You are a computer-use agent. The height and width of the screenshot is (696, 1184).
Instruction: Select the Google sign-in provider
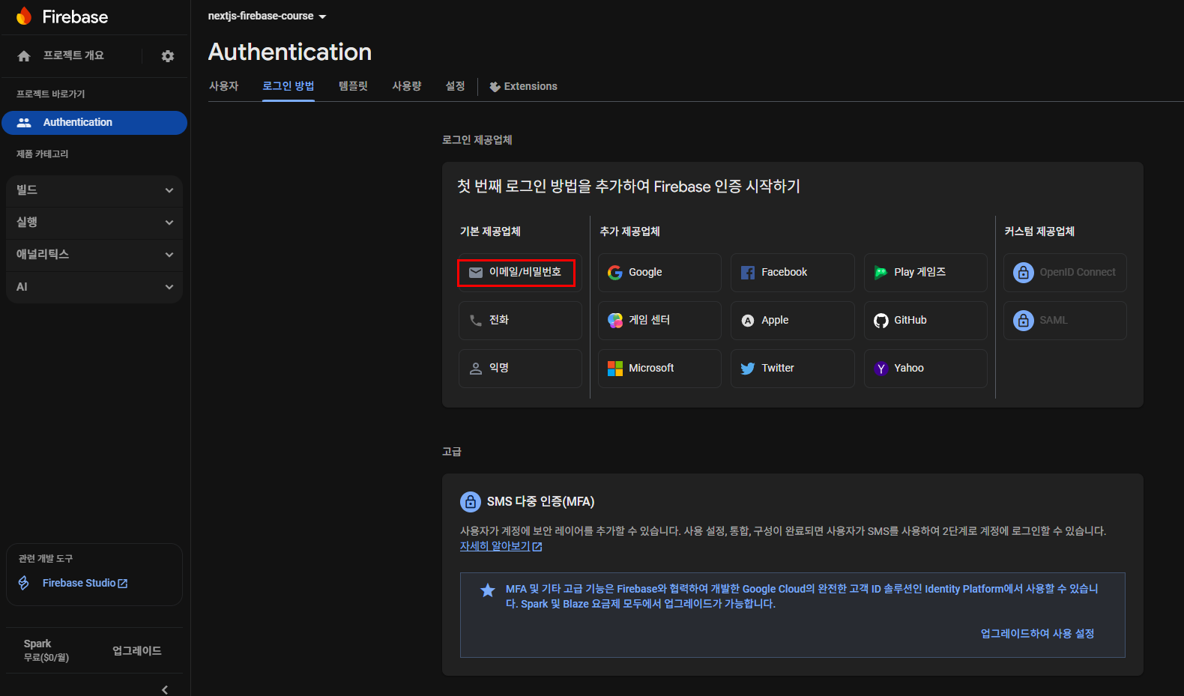(659, 273)
